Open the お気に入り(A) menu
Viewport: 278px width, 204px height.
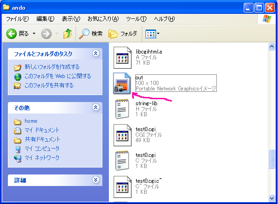click(103, 19)
